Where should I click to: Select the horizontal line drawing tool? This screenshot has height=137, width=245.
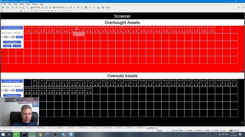click(x=14, y=11)
